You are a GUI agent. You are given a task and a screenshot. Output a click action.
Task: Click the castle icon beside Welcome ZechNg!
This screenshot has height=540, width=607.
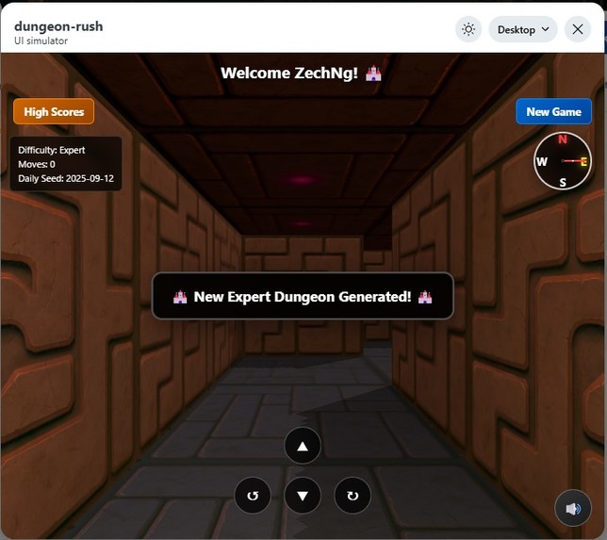pyautogui.click(x=373, y=74)
